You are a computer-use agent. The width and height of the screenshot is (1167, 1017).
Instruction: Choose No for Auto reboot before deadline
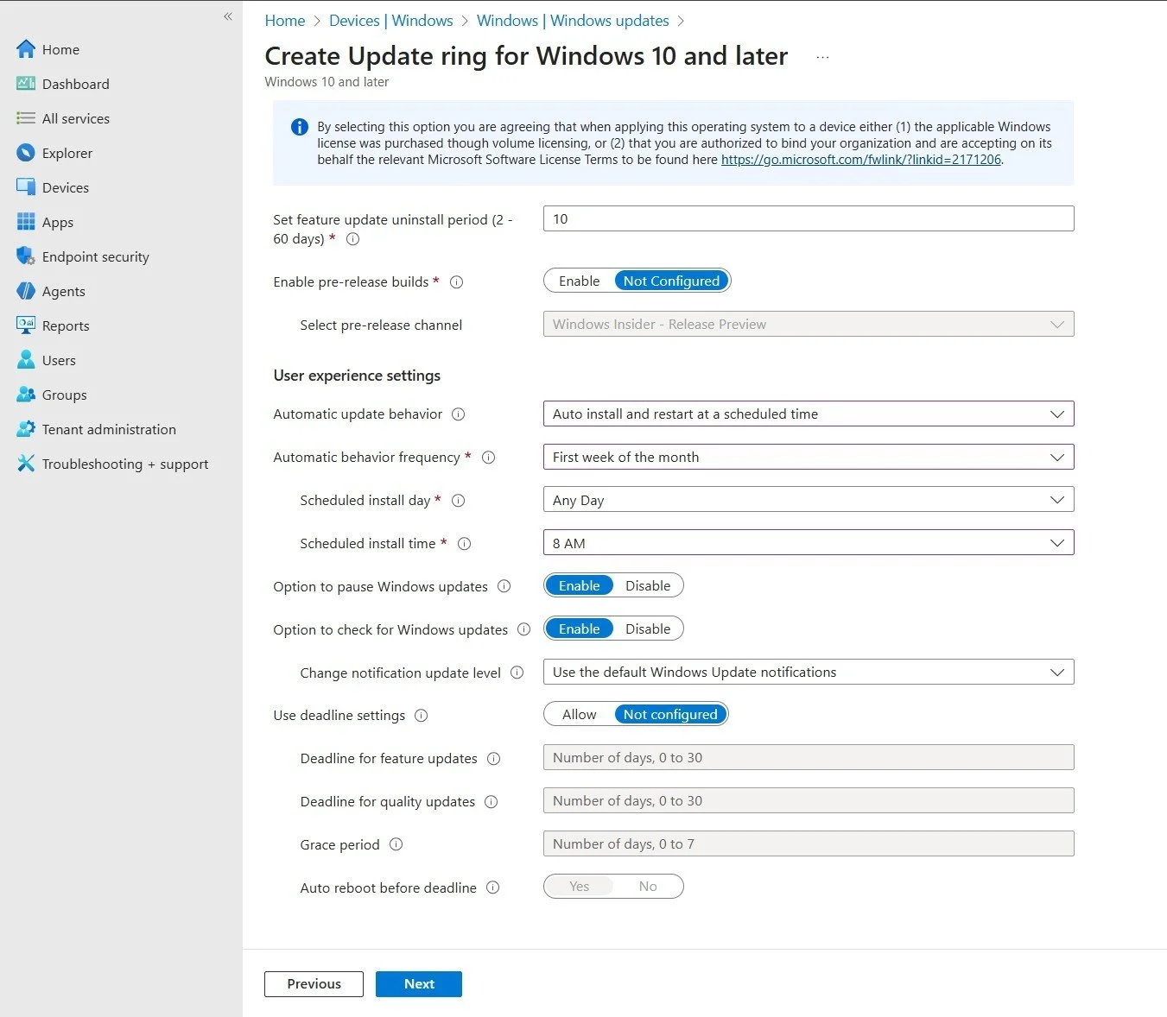coord(648,887)
